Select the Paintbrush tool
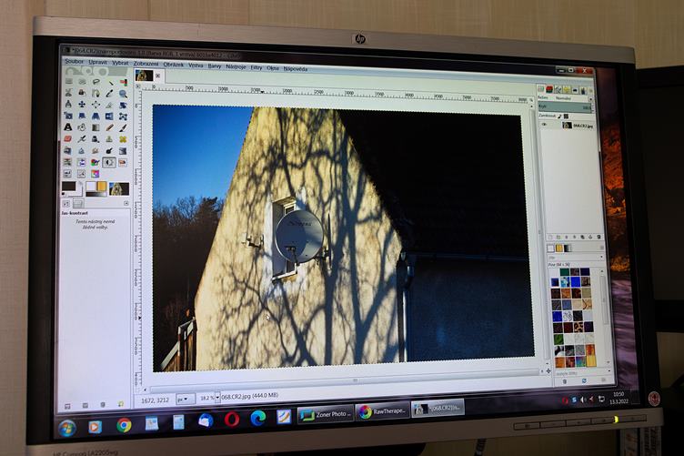The image size is (684, 456). [x=123, y=127]
